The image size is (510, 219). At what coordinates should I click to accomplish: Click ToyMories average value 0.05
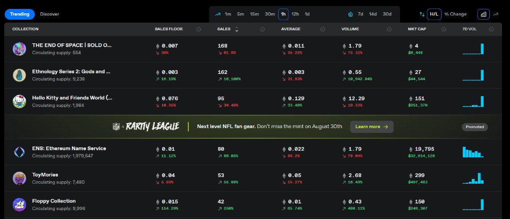[x=295, y=176]
